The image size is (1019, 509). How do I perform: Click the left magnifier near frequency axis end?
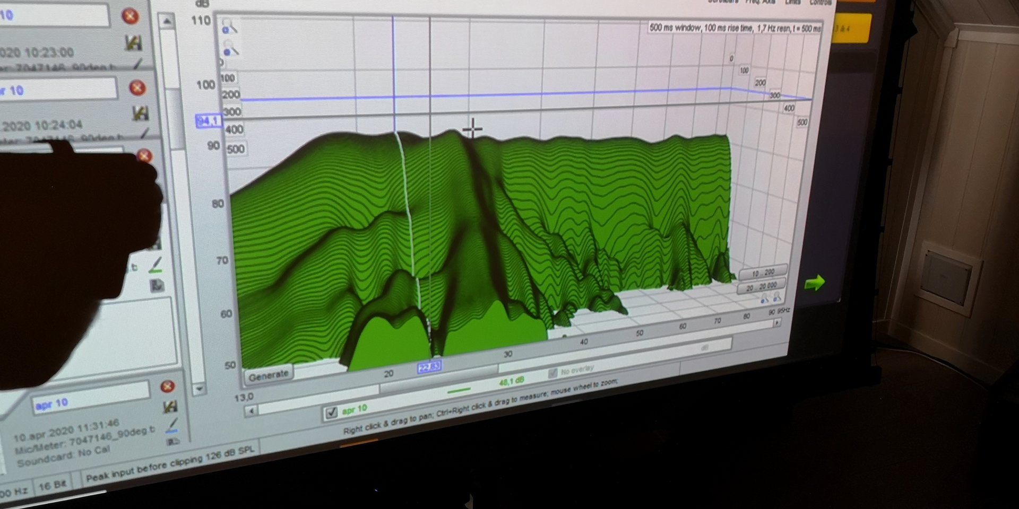(x=765, y=299)
